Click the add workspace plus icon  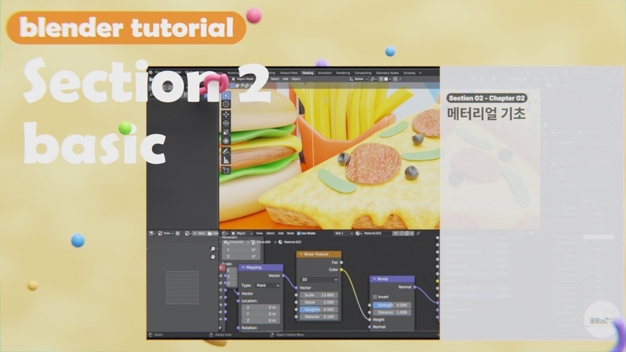(x=420, y=73)
